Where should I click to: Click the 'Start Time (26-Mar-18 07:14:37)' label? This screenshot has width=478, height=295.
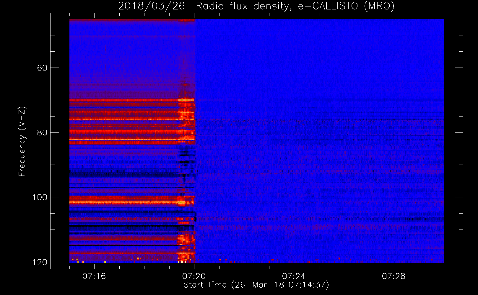pyautogui.click(x=256, y=285)
